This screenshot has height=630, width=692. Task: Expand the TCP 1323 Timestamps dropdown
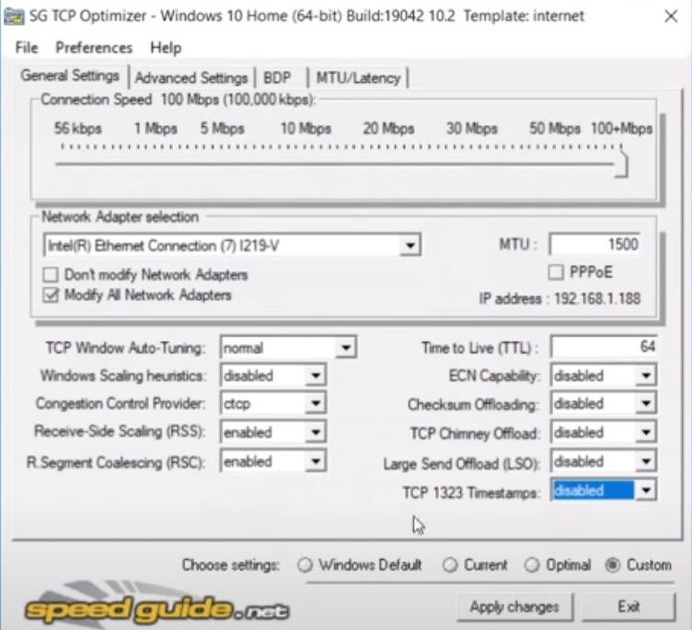pyautogui.click(x=646, y=490)
